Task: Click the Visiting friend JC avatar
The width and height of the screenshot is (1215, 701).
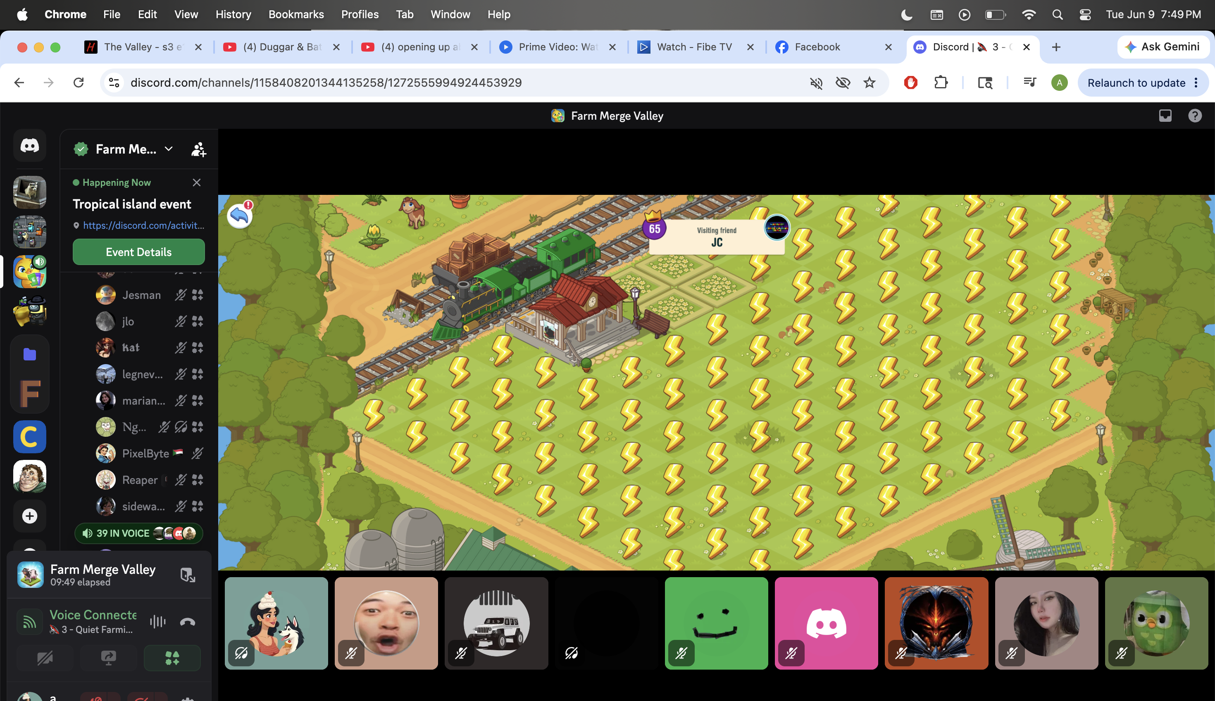Action: 777,227
